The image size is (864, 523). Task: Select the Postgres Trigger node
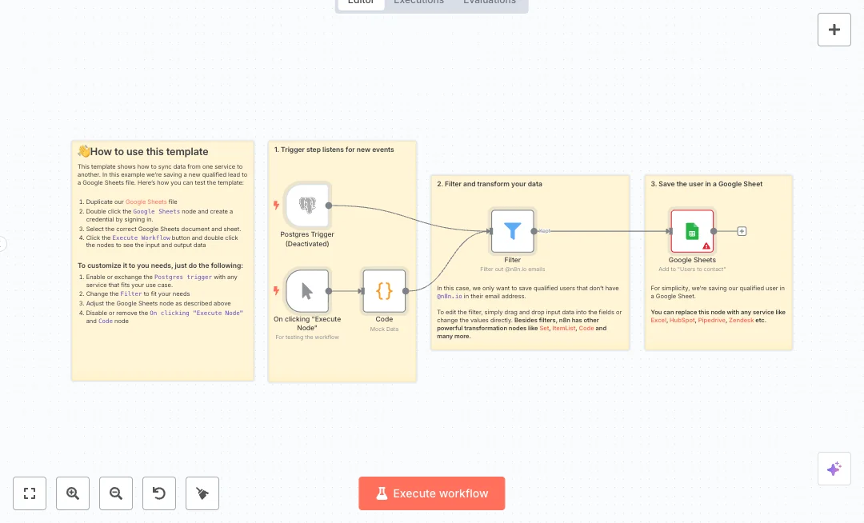tap(308, 205)
